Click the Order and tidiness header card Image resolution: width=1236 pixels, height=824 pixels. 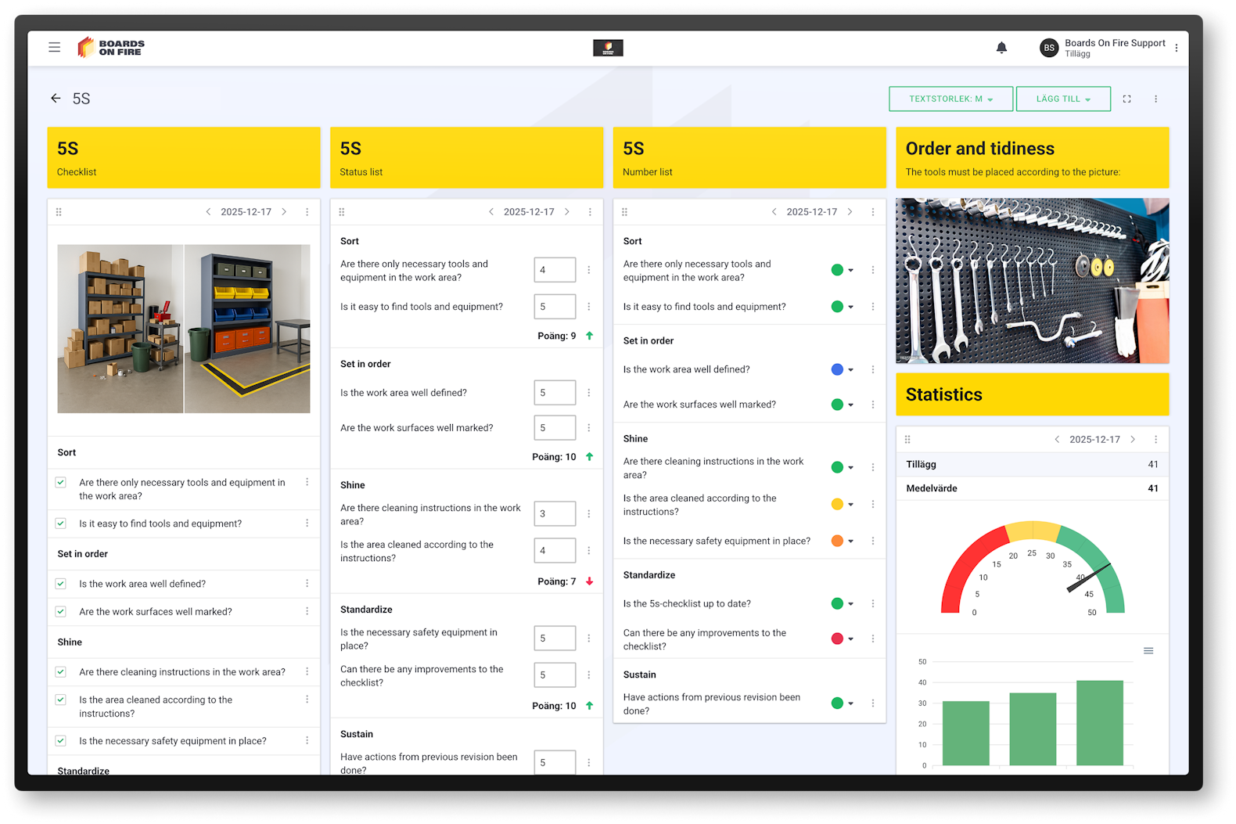(1033, 158)
